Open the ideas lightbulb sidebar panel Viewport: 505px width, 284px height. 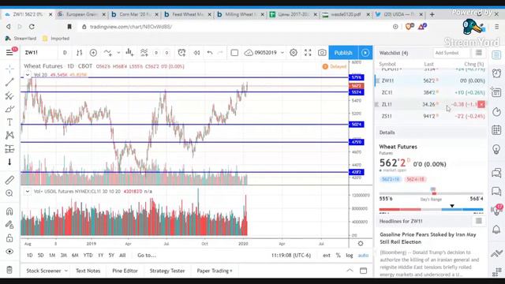pyautogui.click(x=496, y=149)
